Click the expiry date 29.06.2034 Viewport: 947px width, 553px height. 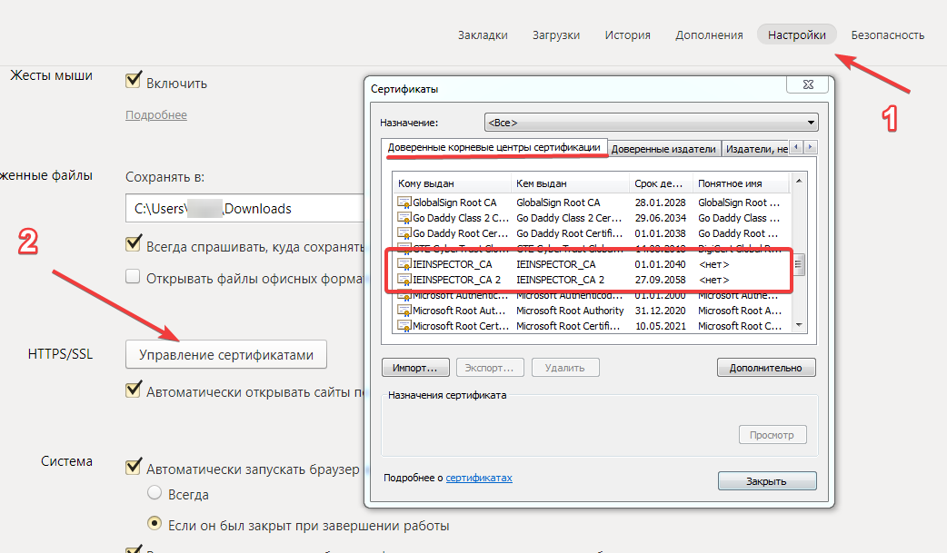coord(660,218)
